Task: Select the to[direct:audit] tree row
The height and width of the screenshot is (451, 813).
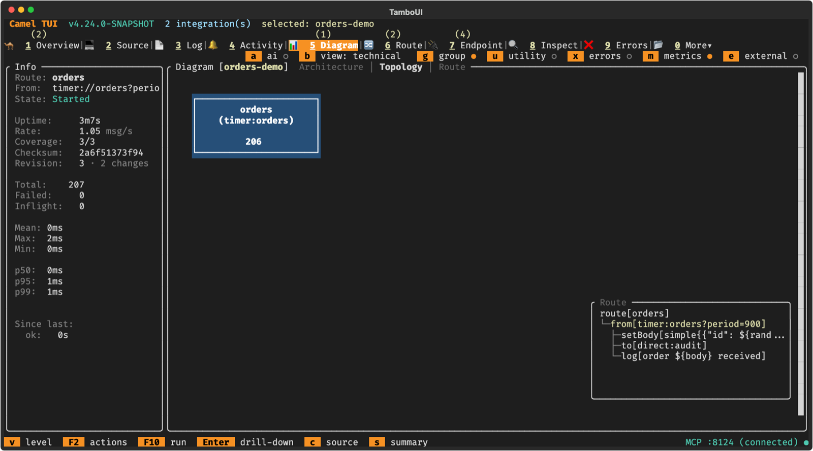Action: [664, 345]
